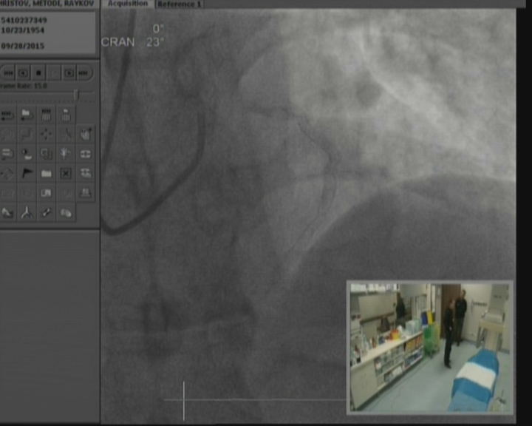
Task: Select the hand with dot tool
Action: pyautogui.click(x=85, y=134)
